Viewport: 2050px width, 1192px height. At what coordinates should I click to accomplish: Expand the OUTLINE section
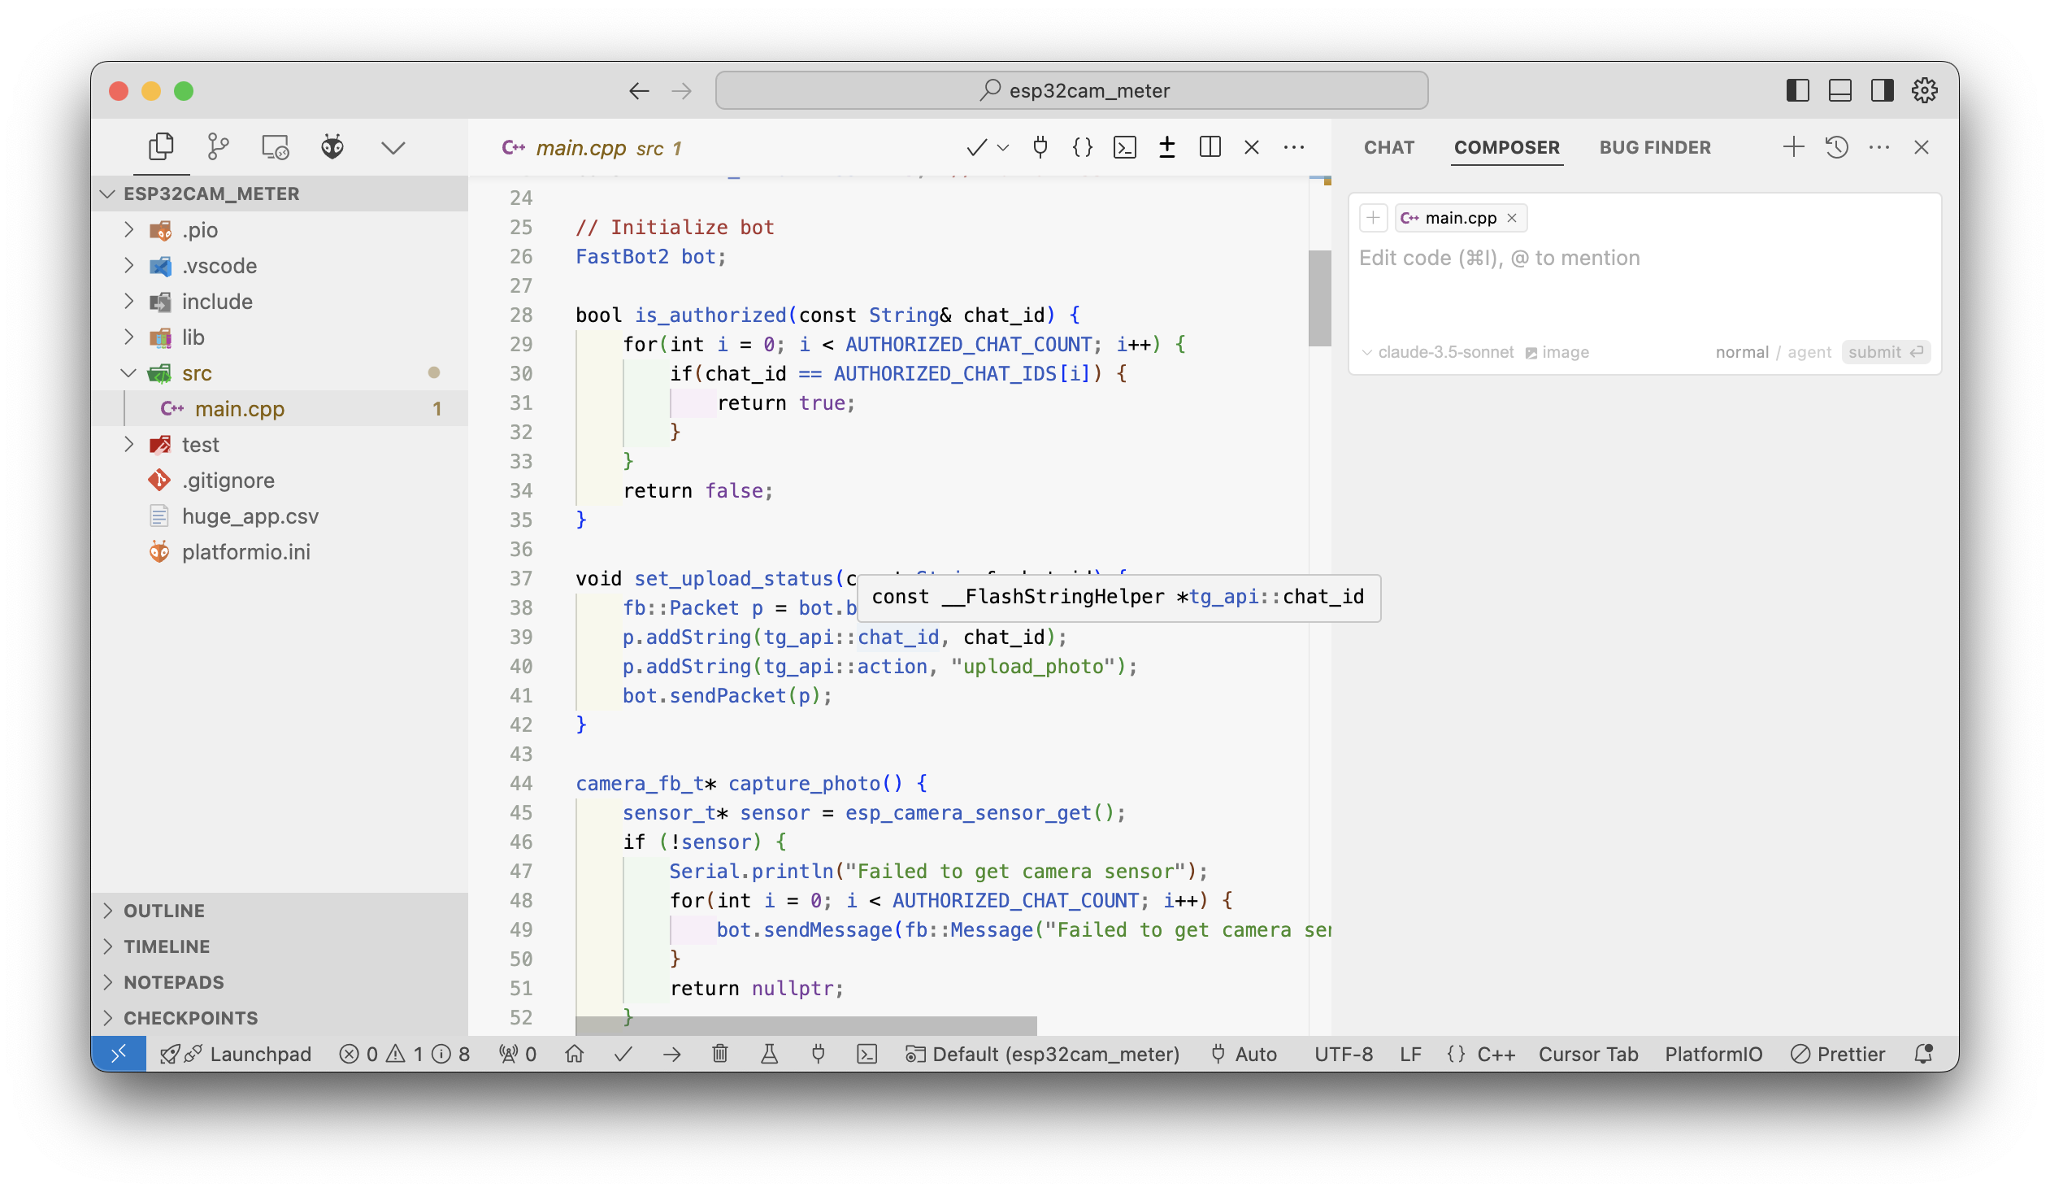[164, 911]
